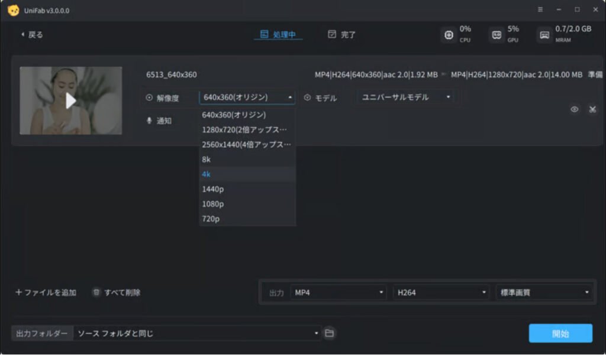Play the 6513_640x360 video thumbnail
This screenshot has height=363, width=606.
point(70,101)
